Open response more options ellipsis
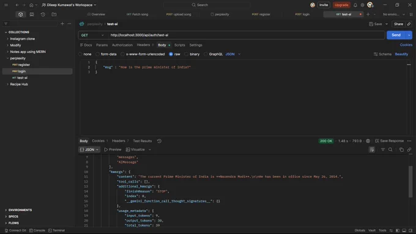Screen dimensions: 416x234 (x=409, y=141)
